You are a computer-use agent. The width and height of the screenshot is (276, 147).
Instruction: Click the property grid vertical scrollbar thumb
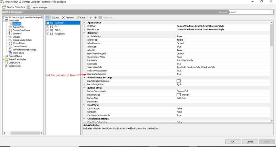coord(272,35)
